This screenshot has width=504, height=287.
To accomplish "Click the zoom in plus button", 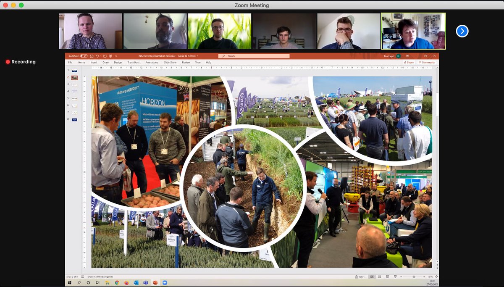I will tap(424, 277).
